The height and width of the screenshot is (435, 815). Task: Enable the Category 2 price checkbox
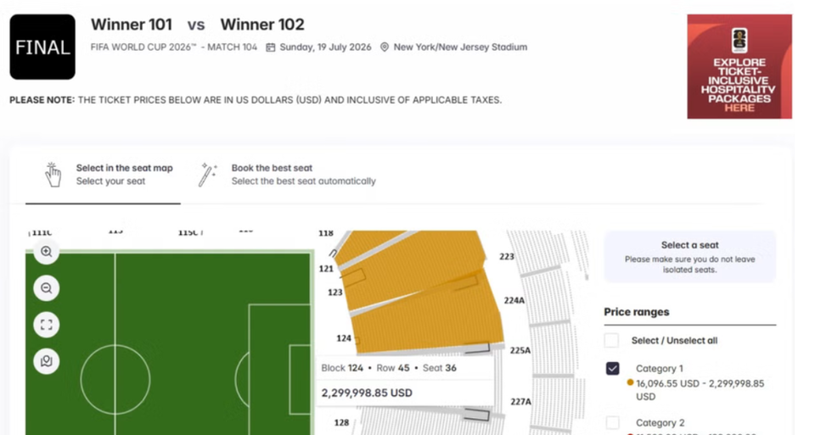pos(612,422)
